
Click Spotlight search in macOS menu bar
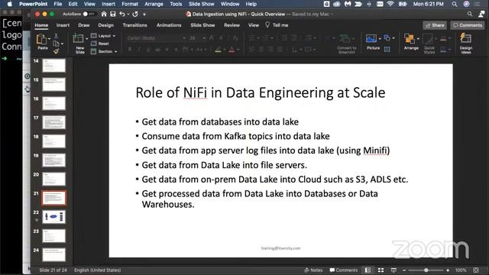pos(455,4)
